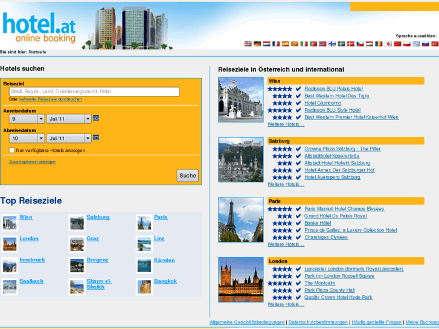The image size is (439, 329).
Task: Click the large Eiffel Tower photo
Action: pos(241,220)
